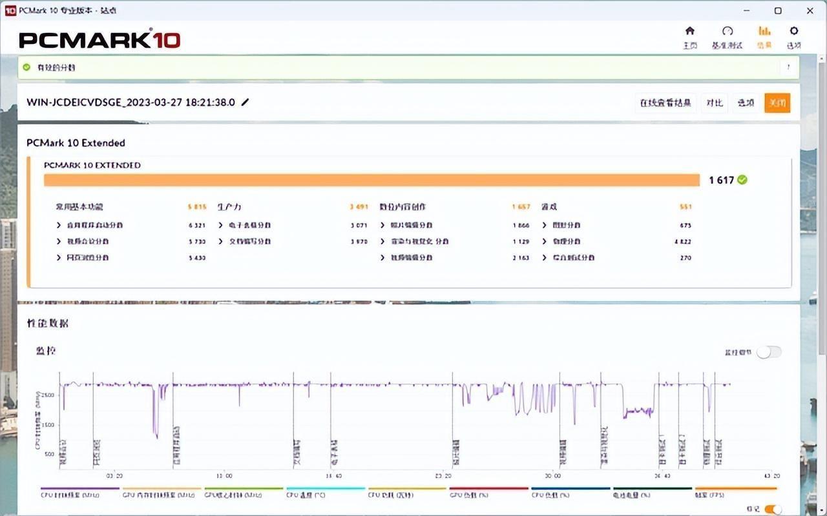Click the 有效的分数 valid score message
The image size is (827, 516).
point(56,67)
